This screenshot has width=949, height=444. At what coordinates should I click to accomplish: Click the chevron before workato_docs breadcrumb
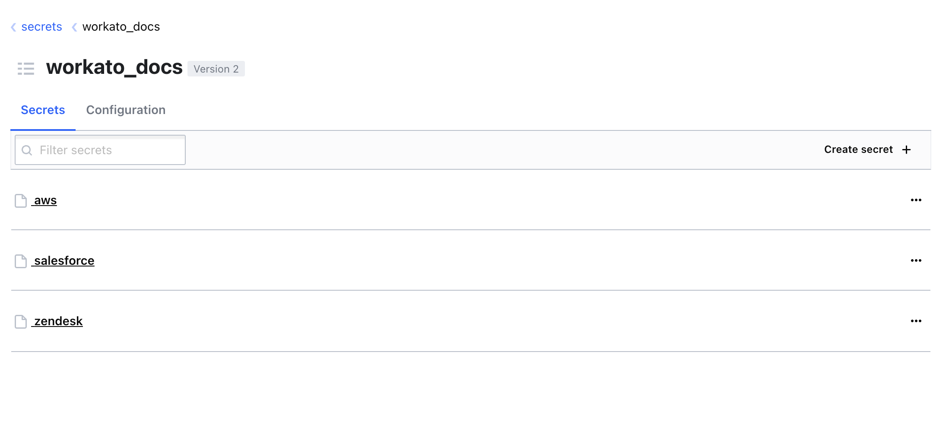tap(74, 27)
